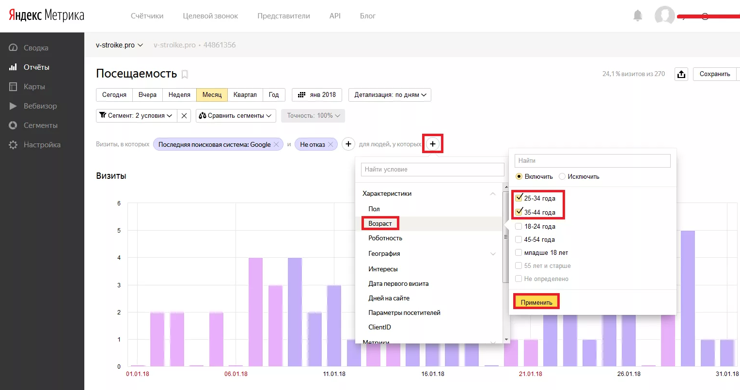The width and height of the screenshot is (740, 390).
Task: Check the 55 лет и старше checkbox
Action: pyautogui.click(x=519, y=265)
